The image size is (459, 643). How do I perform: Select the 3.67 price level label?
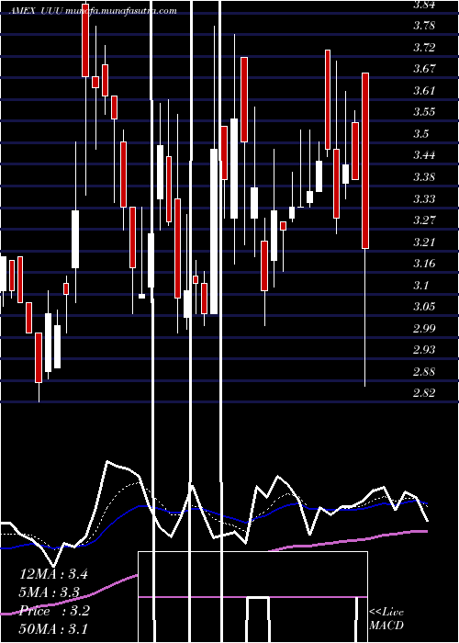coord(424,69)
